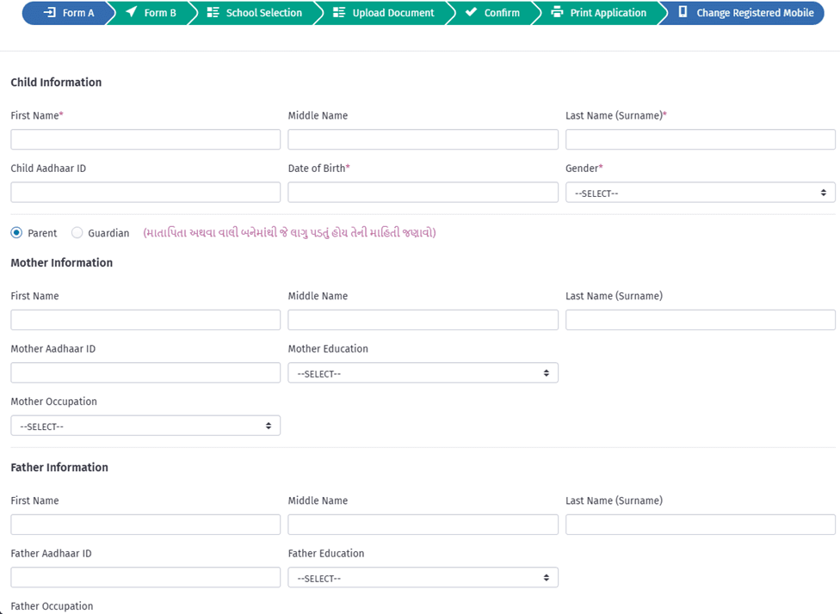The height and width of the screenshot is (614, 840).
Task: Click the School Selection list icon
Action: (x=213, y=13)
